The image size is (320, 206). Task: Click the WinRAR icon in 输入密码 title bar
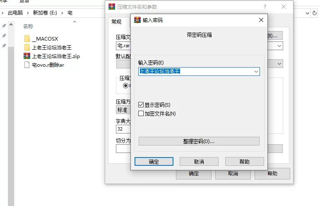[x=137, y=20]
